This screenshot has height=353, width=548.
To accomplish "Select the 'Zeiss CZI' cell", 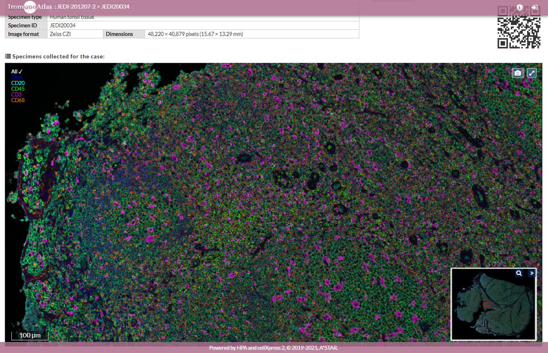I will click(x=75, y=34).
